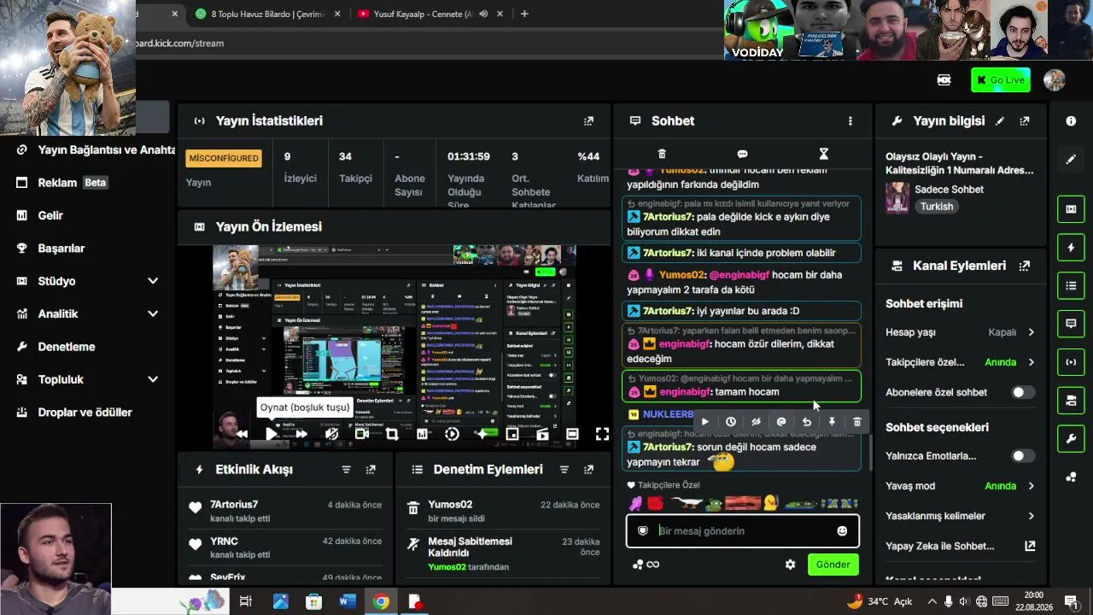Enter fullscreen on the stream preview
Image resolution: width=1093 pixels, height=615 pixels.
click(602, 434)
